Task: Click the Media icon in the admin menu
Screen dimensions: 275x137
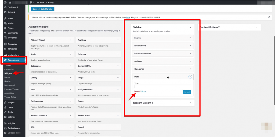Action: [x=5, y=23]
